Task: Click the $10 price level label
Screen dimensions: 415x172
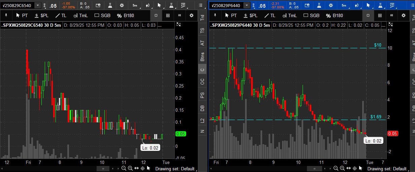Action: click(377, 45)
